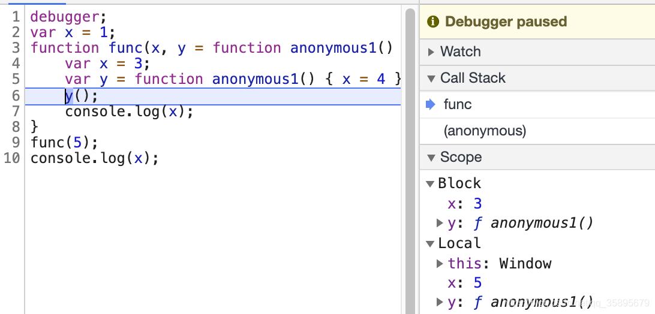Collapse the Block scope group
655x314 pixels.
click(430, 184)
